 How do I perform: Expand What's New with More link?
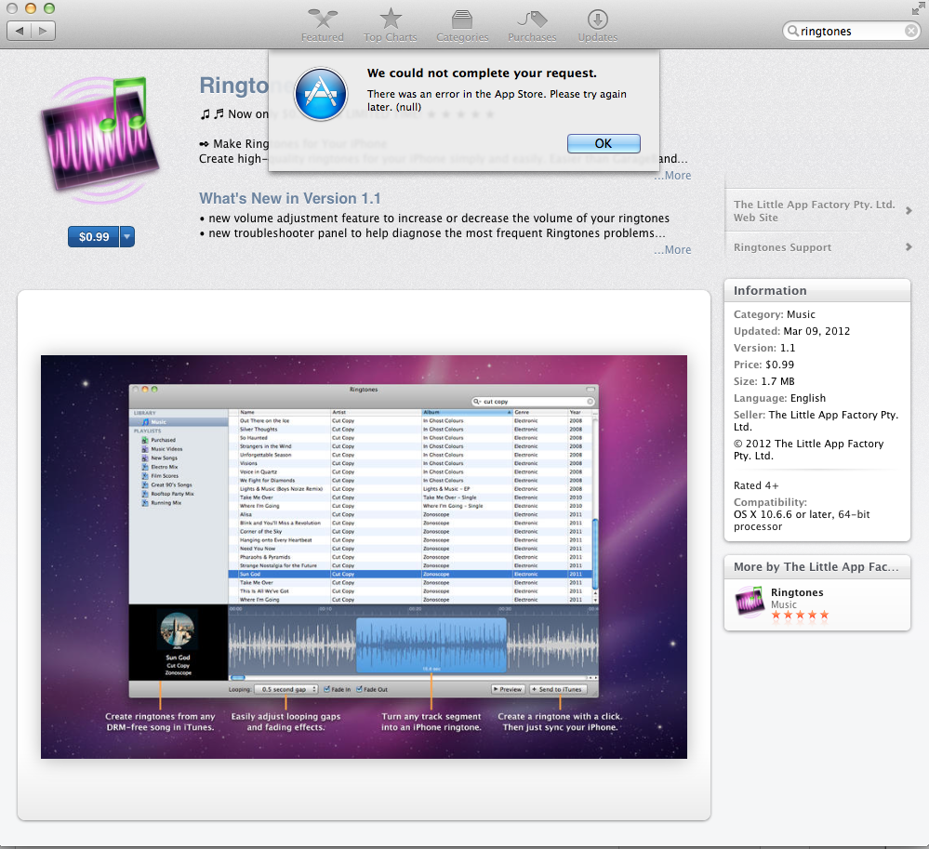(672, 250)
